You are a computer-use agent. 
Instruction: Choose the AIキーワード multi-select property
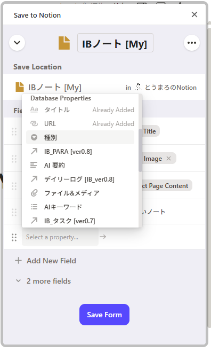click(80, 207)
